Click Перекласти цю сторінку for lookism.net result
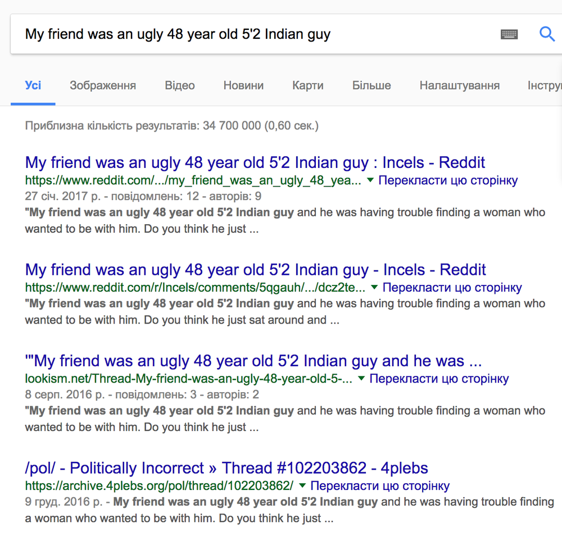Viewport: 562px width, 536px height. 439,379
